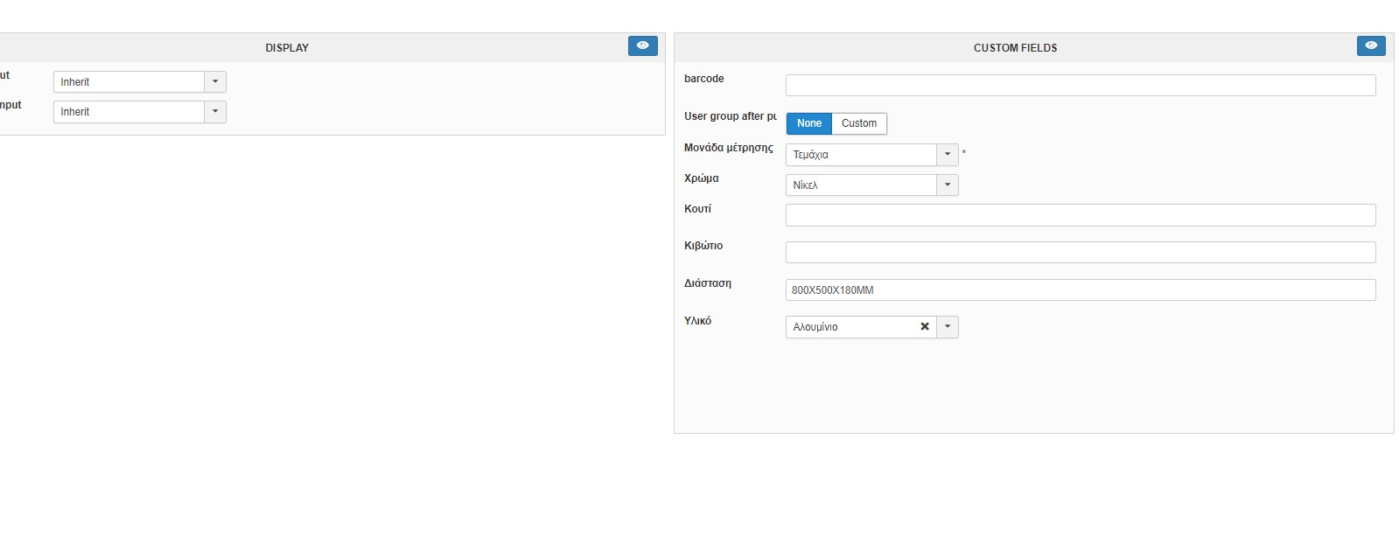This screenshot has width=1399, height=551.
Task: Click the Display panel header title
Action: 287,48
